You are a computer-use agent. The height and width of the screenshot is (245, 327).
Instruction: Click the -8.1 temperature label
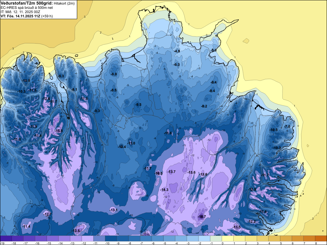pos(74,89)
